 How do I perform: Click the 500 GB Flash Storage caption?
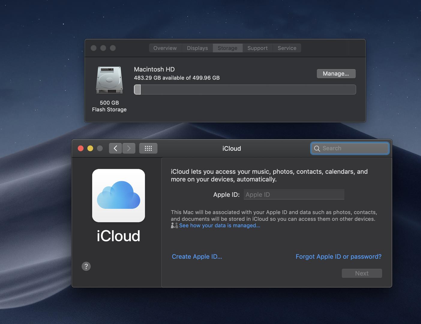(109, 106)
